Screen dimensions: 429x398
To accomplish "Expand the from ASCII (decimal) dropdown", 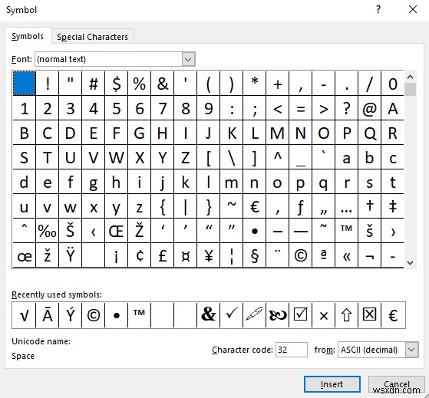I will 412,350.
